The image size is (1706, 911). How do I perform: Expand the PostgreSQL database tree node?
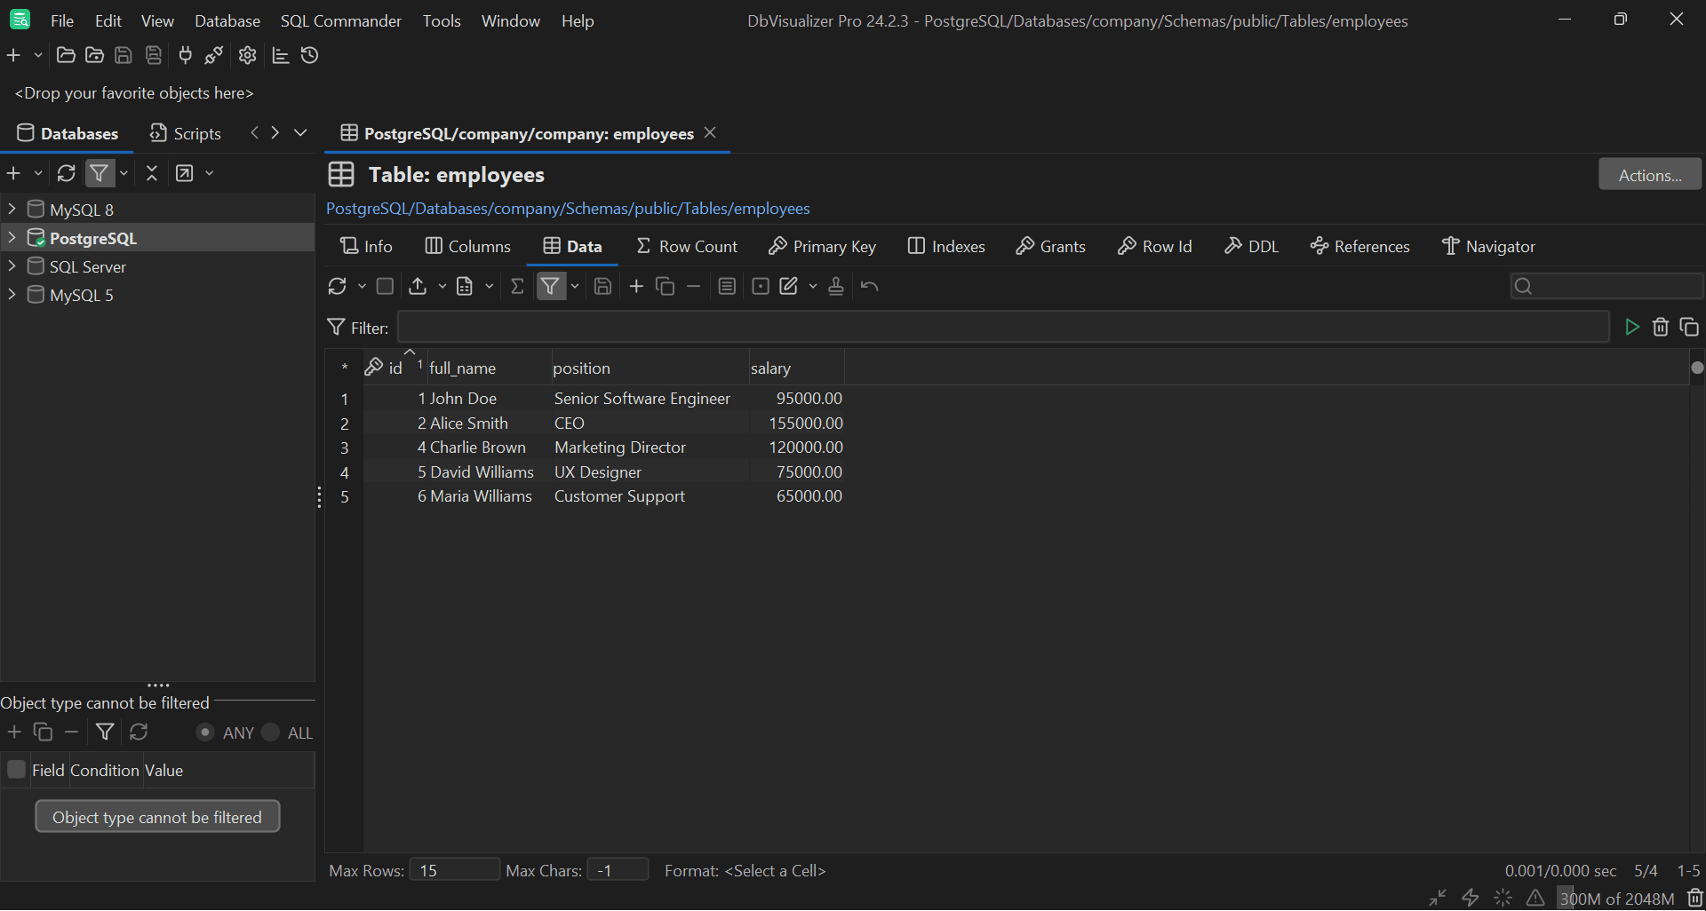tap(12, 238)
